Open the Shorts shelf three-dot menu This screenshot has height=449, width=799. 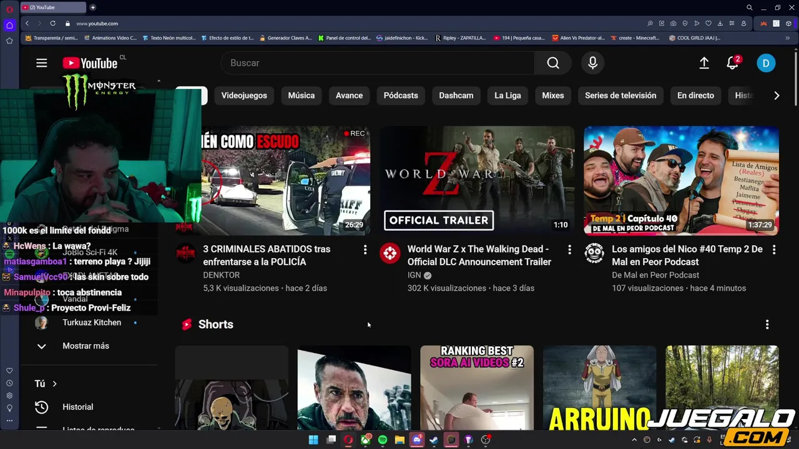[767, 324]
